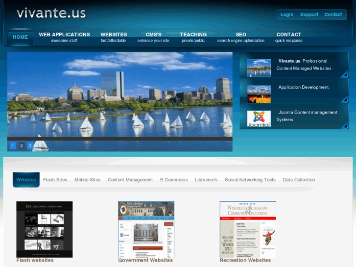
Task: Open the WEB APPLICATIONS menu
Action: click(64, 37)
